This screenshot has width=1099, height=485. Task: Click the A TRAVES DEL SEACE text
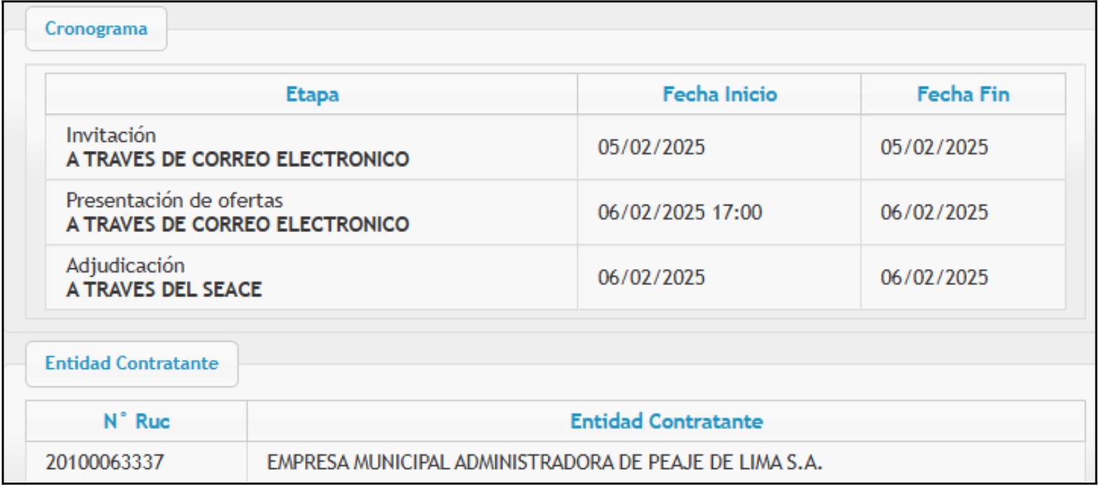(164, 289)
